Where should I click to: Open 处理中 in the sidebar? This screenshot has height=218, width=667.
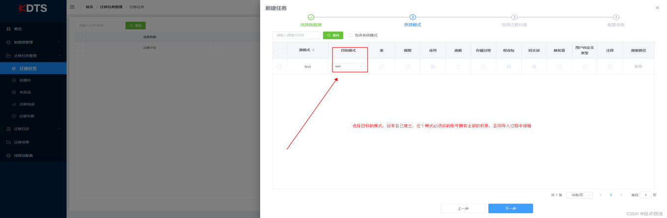33,80
